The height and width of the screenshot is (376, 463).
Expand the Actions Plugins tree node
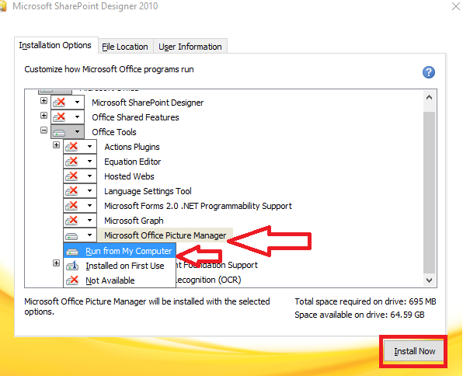click(56, 145)
